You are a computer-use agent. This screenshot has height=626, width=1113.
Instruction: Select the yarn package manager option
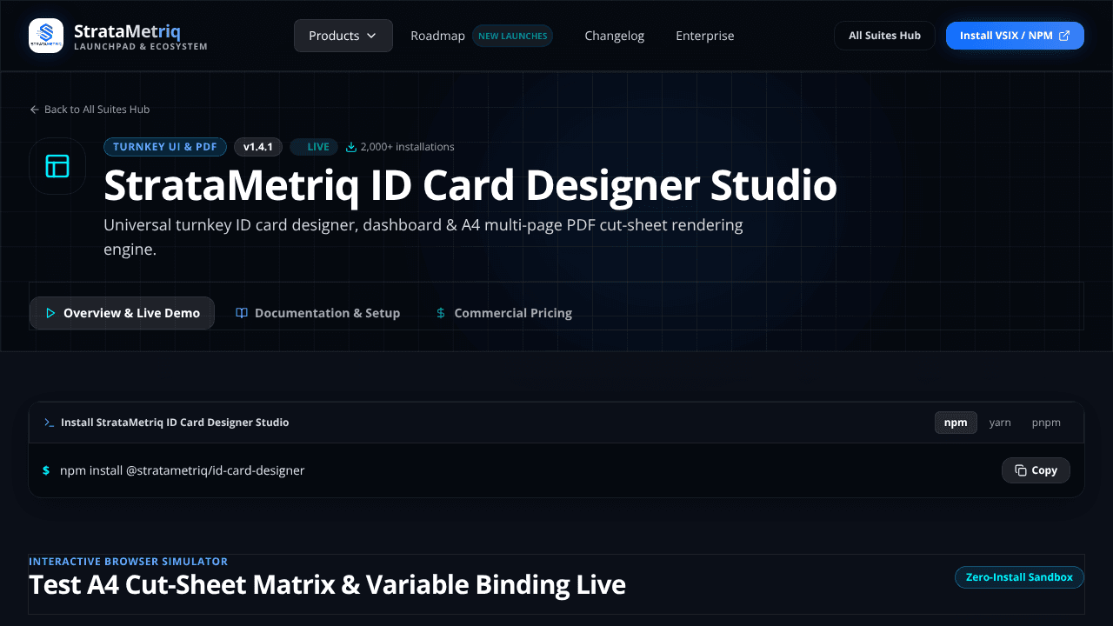pos(1000,423)
